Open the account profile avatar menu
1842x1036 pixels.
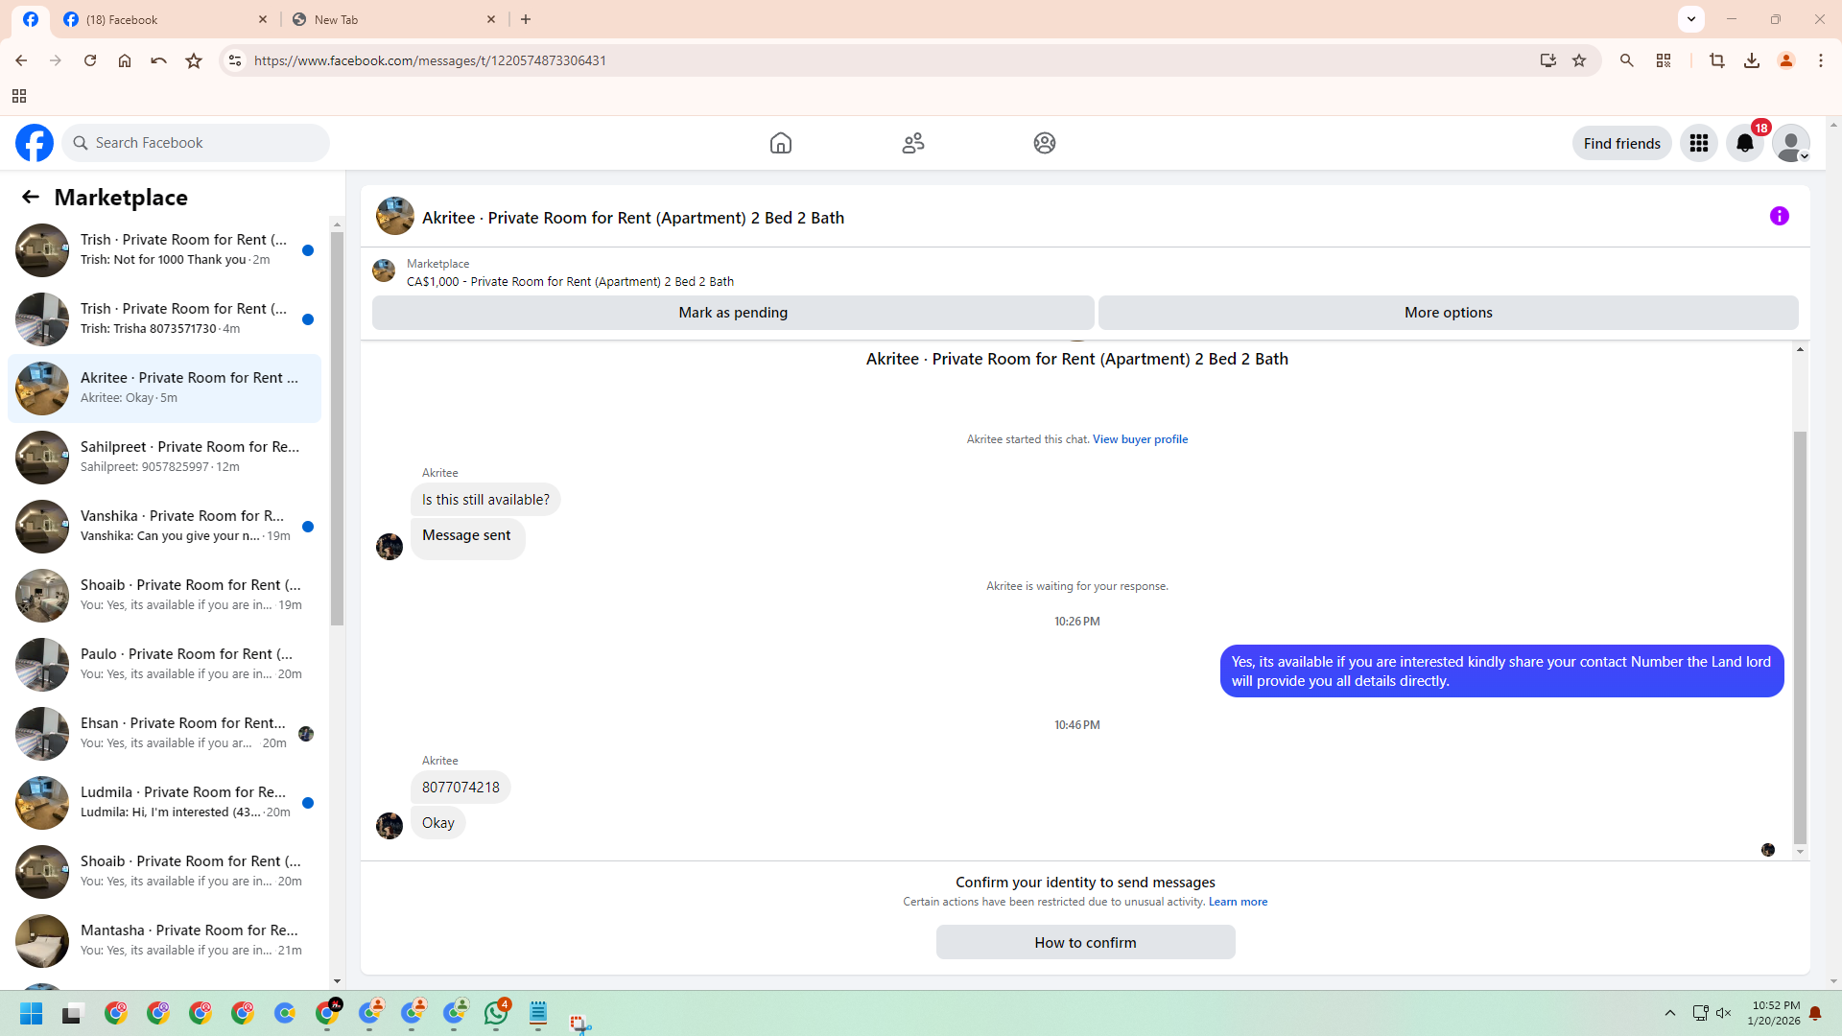pyautogui.click(x=1791, y=143)
